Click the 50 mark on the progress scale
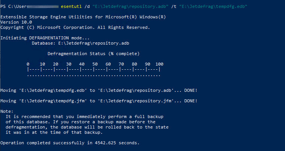The height and width of the screenshot is (151, 285). point(95,64)
